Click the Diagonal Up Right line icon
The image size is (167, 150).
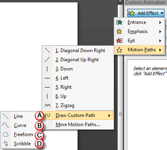click(47, 60)
